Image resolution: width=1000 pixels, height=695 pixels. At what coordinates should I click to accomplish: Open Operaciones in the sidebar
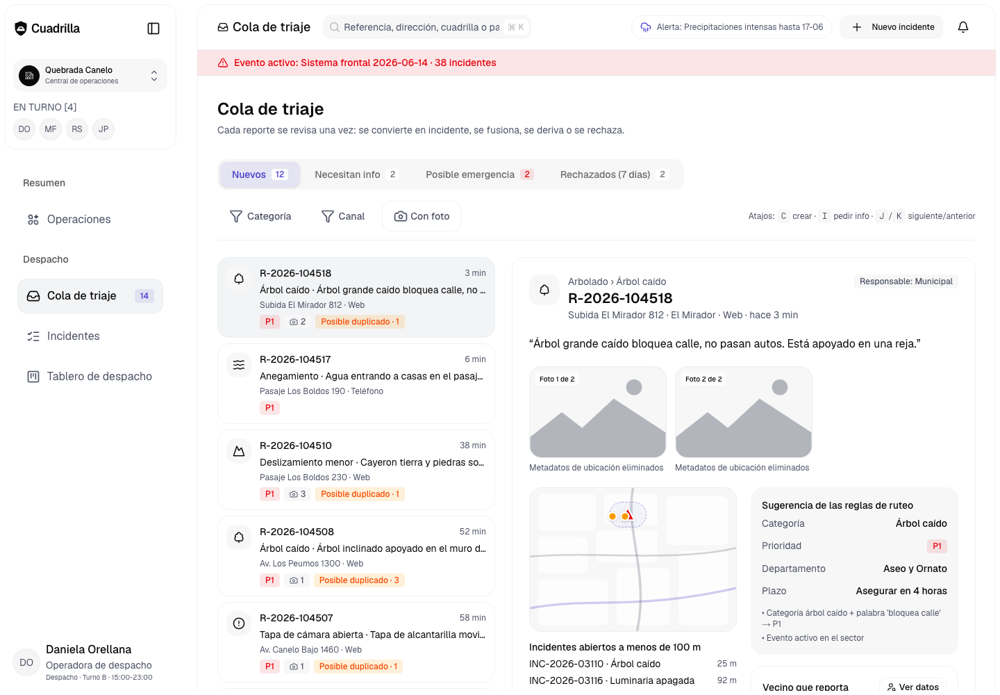pyautogui.click(x=90, y=220)
